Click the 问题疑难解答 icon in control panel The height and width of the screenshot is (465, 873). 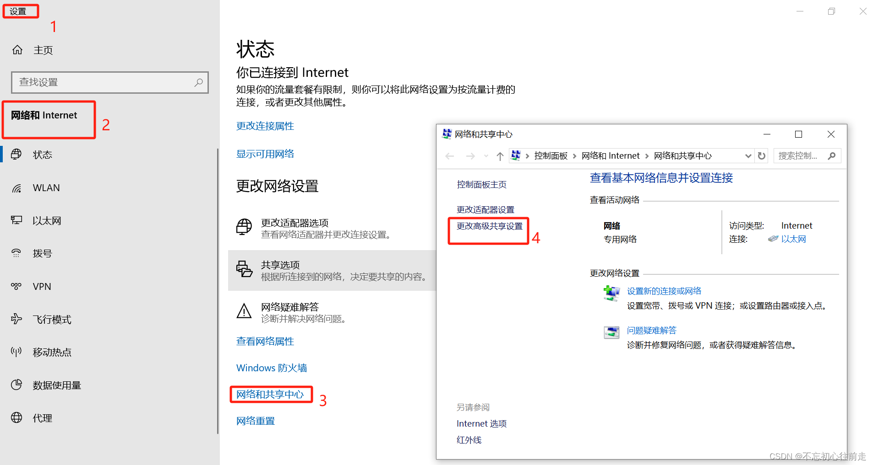pyautogui.click(x=611, y=332)
